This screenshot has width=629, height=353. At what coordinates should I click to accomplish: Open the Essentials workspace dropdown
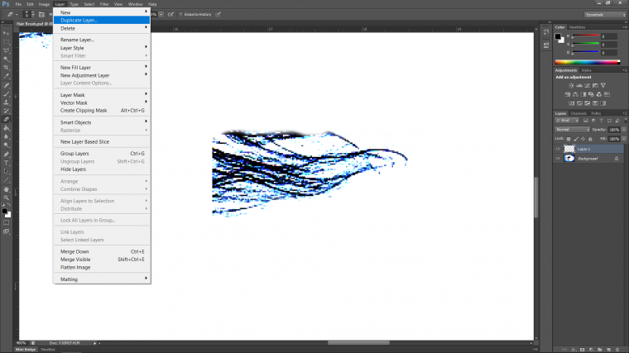[x=604, y=15]
